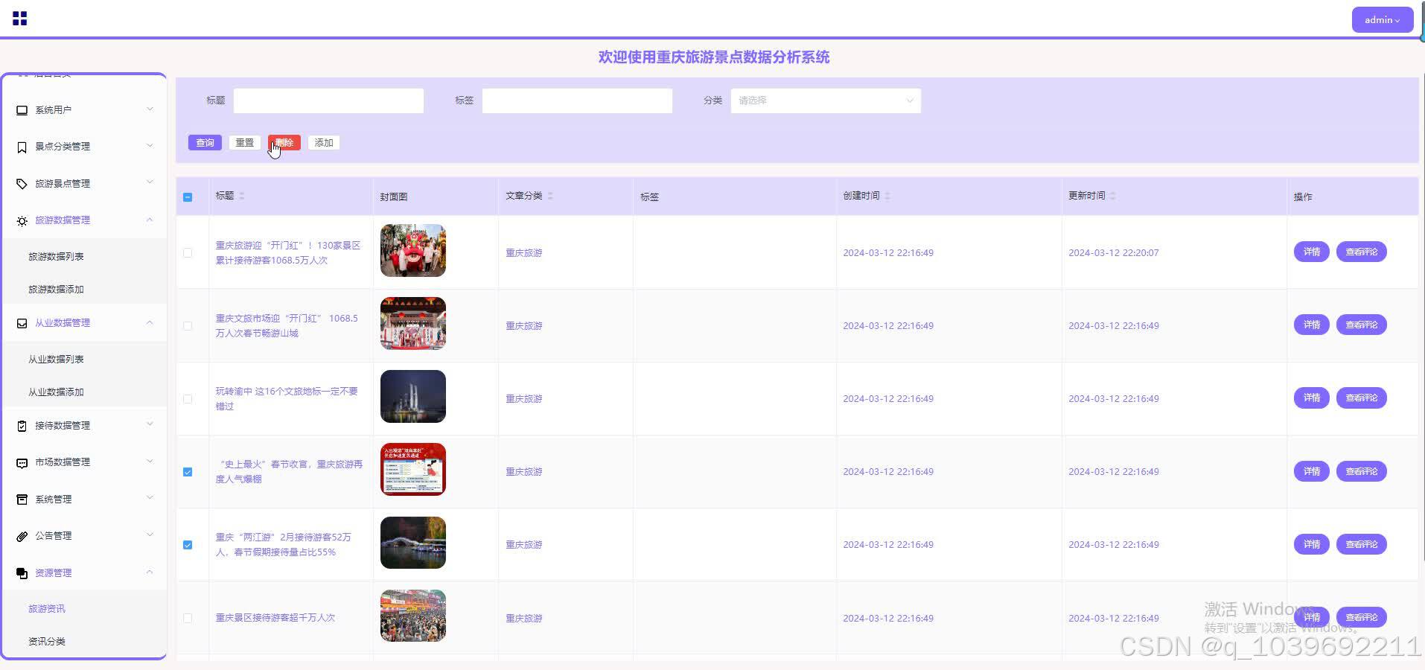Expand the 接待数据管理 menu chevron
The width and height of the screenshot is (1425, 670).
150,424
